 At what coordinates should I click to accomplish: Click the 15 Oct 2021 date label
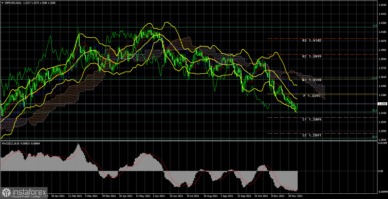click(262, 196)
